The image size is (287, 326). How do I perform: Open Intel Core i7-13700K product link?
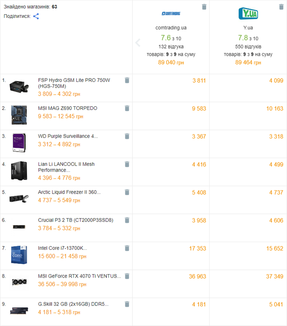pyautogui.click(x=62, y=248)
